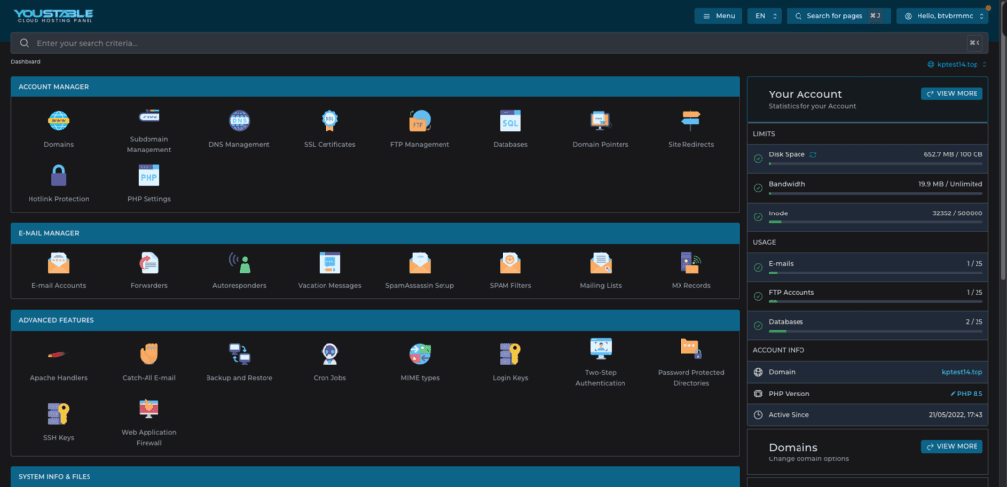The height and width of the screenshot is (487, 1007).
Task: Collapse the ADVANCED FEATURES header
Action: coord(375,320)
